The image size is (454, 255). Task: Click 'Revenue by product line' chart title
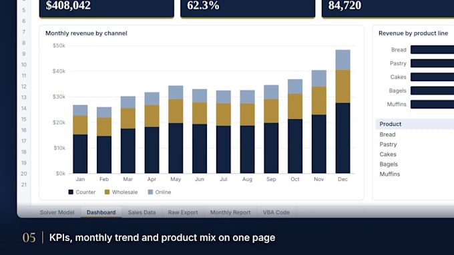pyautogui.click(x=413, y=33)
